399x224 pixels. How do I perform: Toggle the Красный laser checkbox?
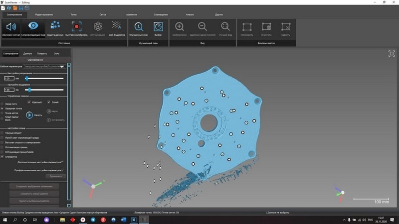(29, 102)
